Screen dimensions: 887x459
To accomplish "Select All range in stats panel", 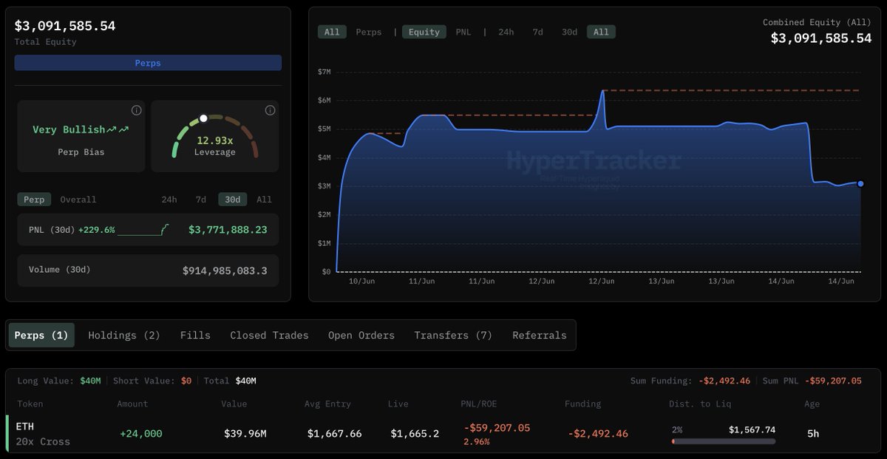I will click(264, 200).
